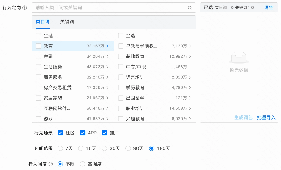Expand the 早教与学前教 subcategory chevron

tap(190, 46)
